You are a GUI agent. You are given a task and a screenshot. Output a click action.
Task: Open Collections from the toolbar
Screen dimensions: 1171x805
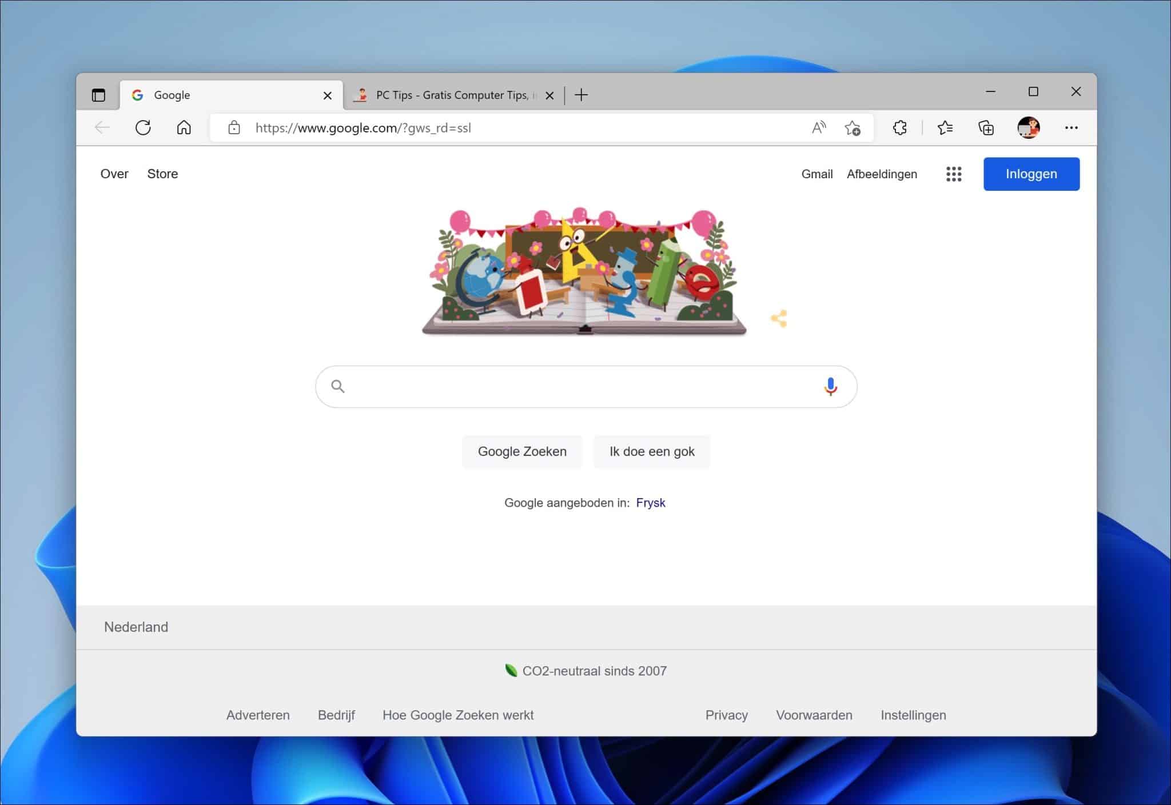[x=986, y=127]
